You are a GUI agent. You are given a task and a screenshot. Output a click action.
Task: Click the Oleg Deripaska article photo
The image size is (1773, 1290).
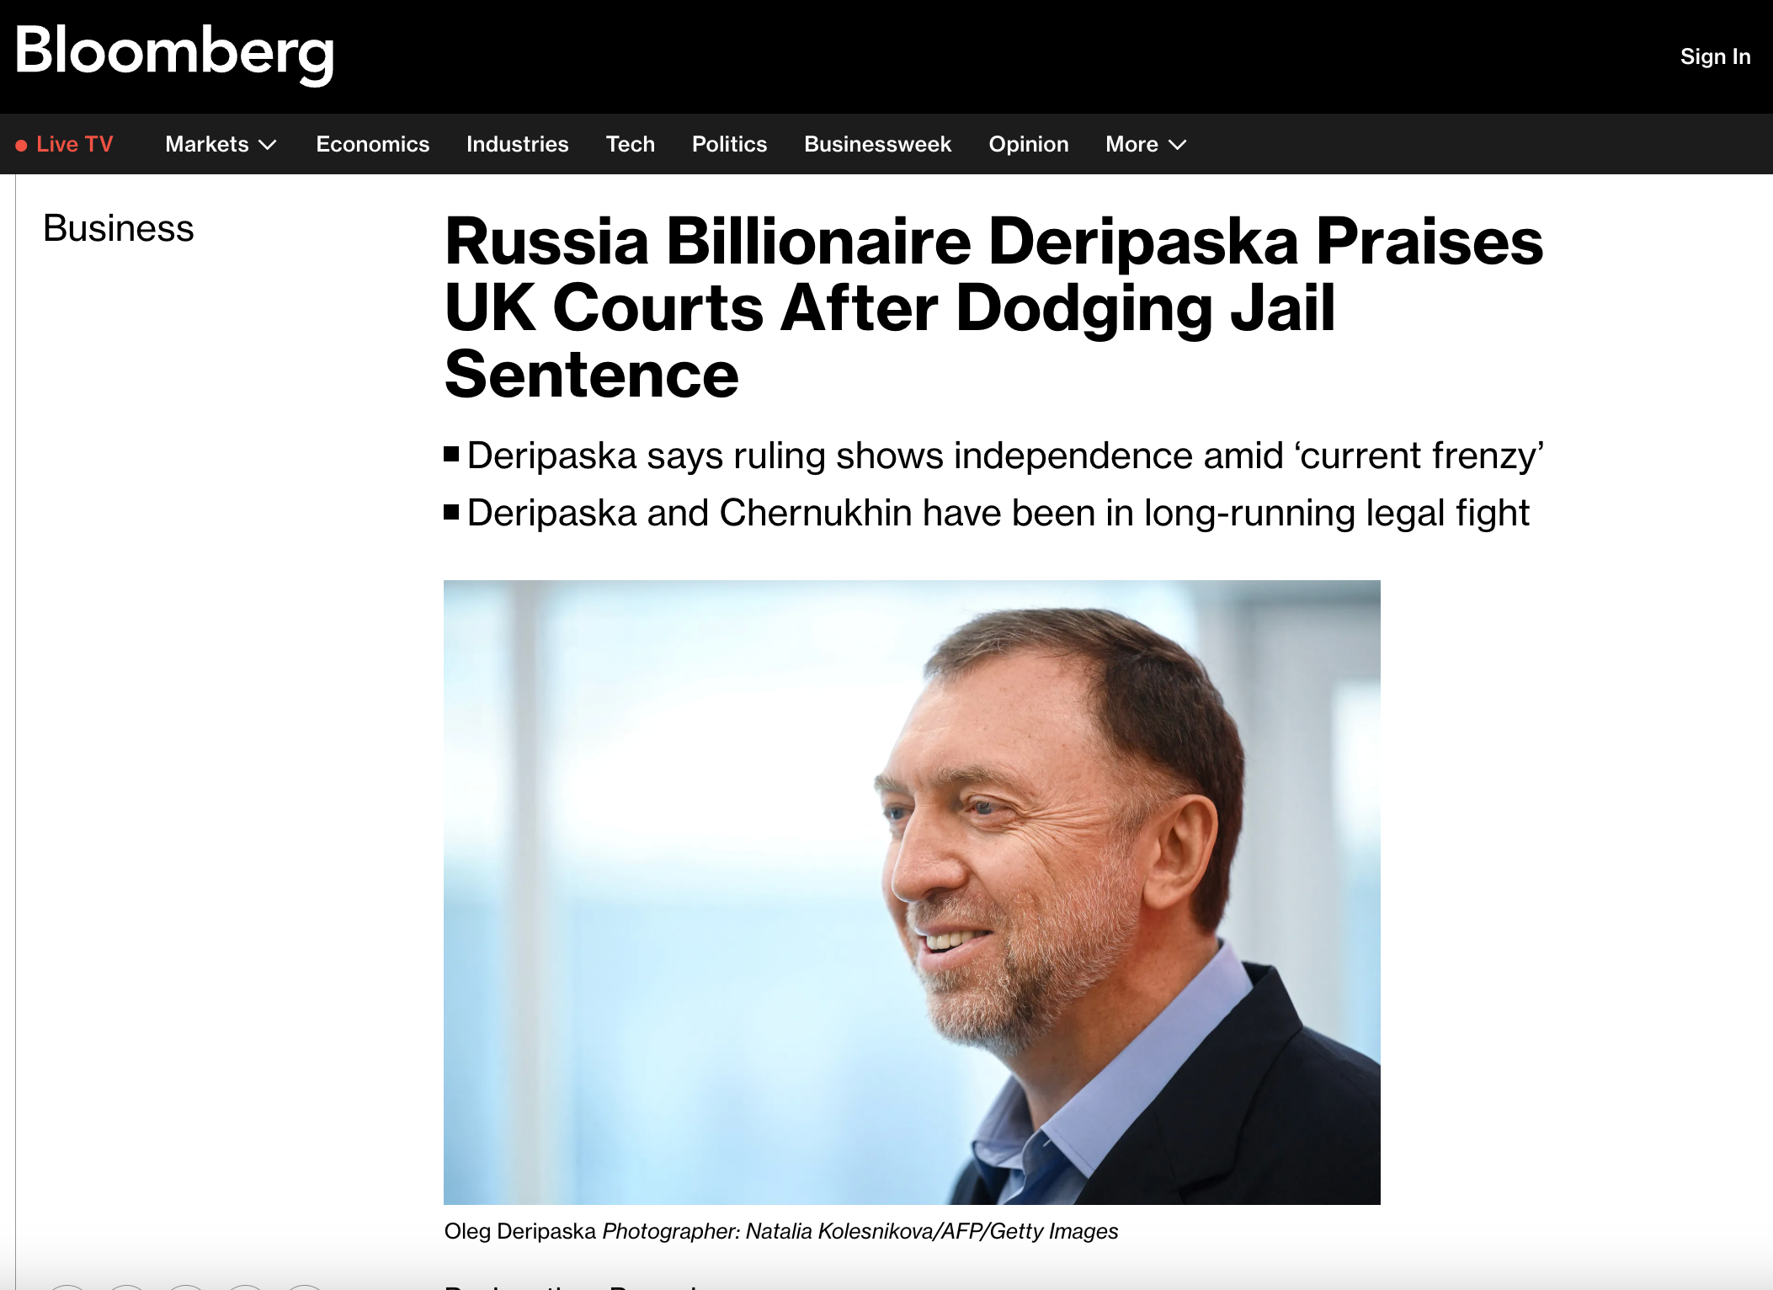pos(911,892)
